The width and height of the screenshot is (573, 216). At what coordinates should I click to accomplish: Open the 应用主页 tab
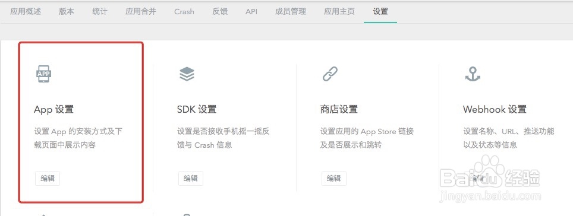[x=339, y=12]
